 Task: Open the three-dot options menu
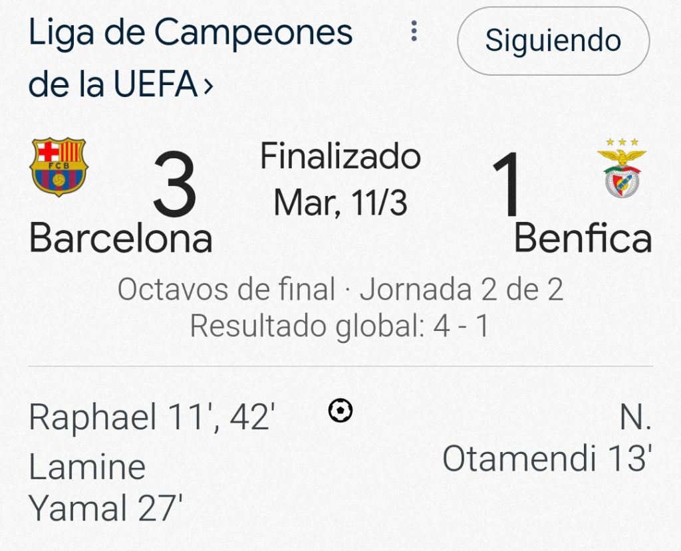414,31
